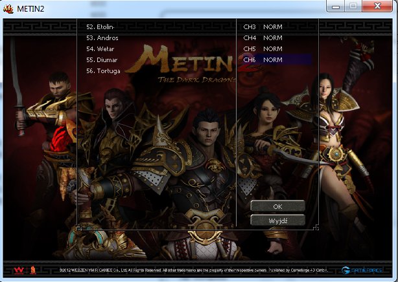Select highlighted channel CH6 NORM
The height and width of the screenshot is (282, 398).
coord(277,60)
